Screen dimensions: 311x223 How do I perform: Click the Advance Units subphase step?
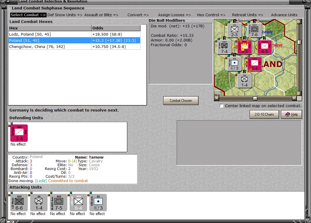click(284, 15)
